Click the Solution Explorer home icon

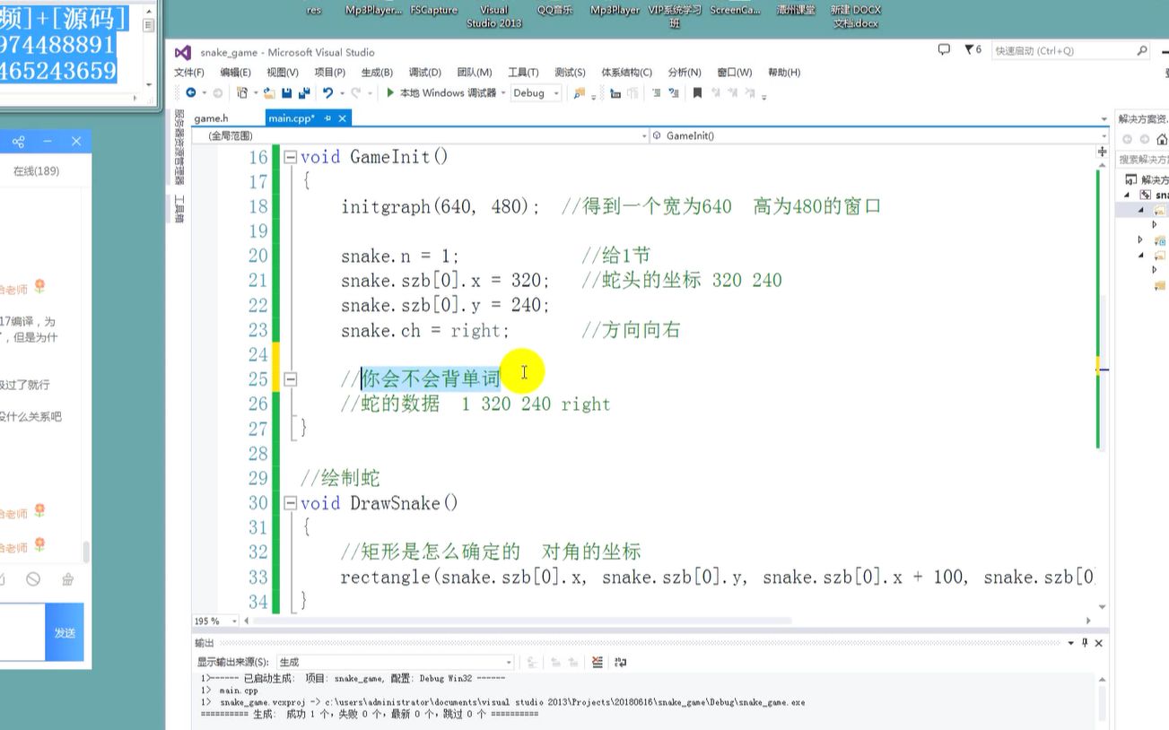pyautogui.click(x=1162, y=139)
